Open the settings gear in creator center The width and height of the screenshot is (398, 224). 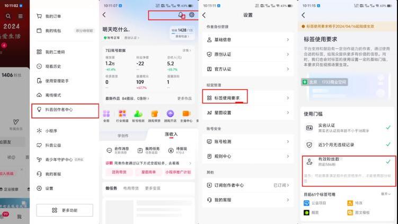192,15
